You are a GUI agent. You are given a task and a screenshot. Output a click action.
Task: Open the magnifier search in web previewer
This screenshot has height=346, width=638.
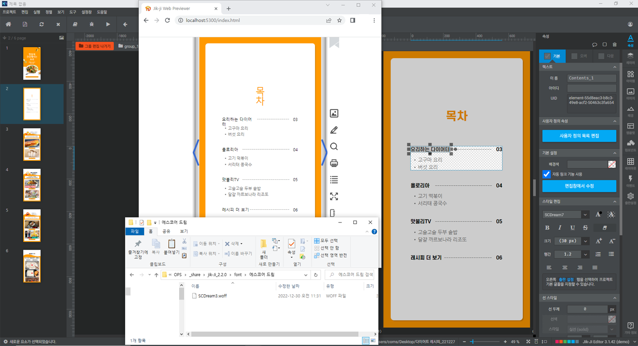click(x=334, y=147)
